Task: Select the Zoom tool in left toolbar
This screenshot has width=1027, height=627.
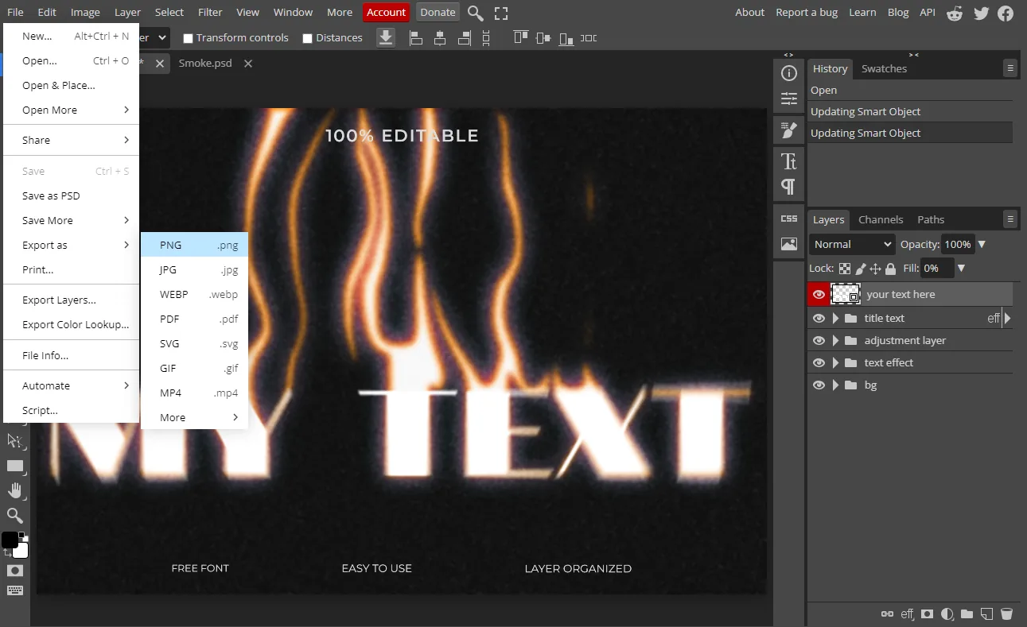Action: [15, 516]
